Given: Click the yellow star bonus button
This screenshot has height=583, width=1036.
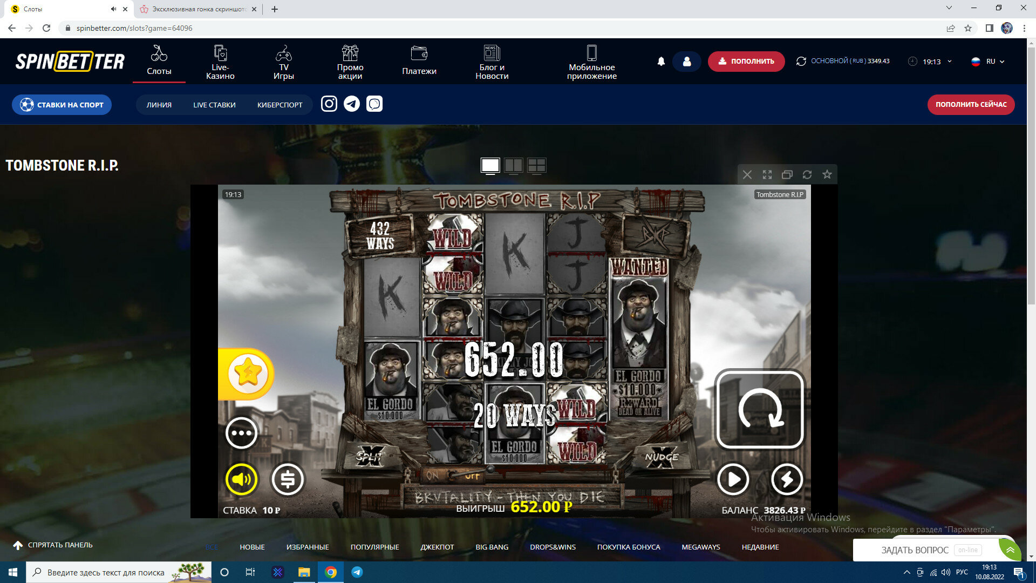Looking at the screenshot, I should pyautogui.click(x=248, y=373).
